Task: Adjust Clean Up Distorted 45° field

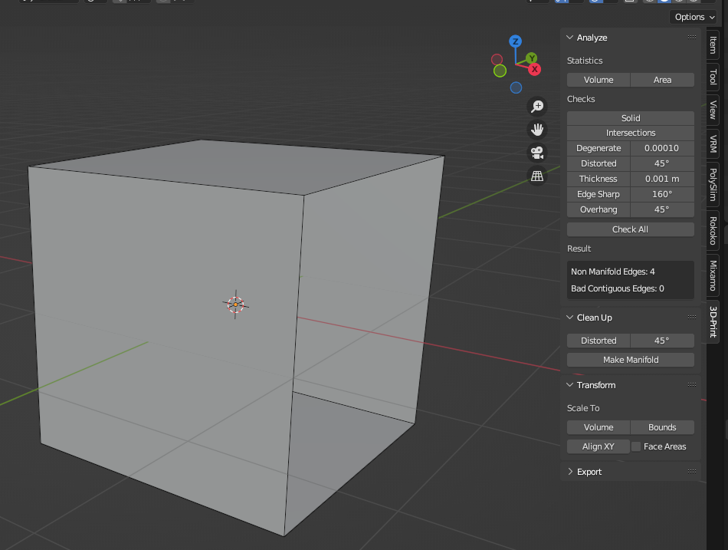Action: point(663,341)
